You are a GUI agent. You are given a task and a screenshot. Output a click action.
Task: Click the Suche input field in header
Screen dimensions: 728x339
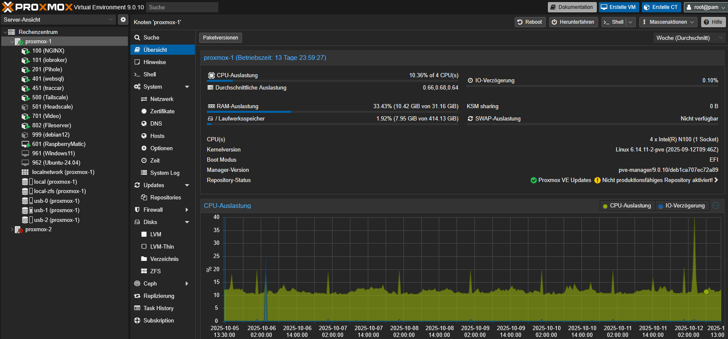(x=182, y=7)
